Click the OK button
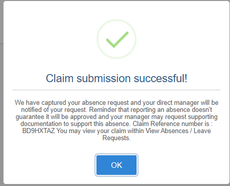Image resolution: width=230 pixels, height=186 pixels. pyautogui.click(x=117, y=165)
